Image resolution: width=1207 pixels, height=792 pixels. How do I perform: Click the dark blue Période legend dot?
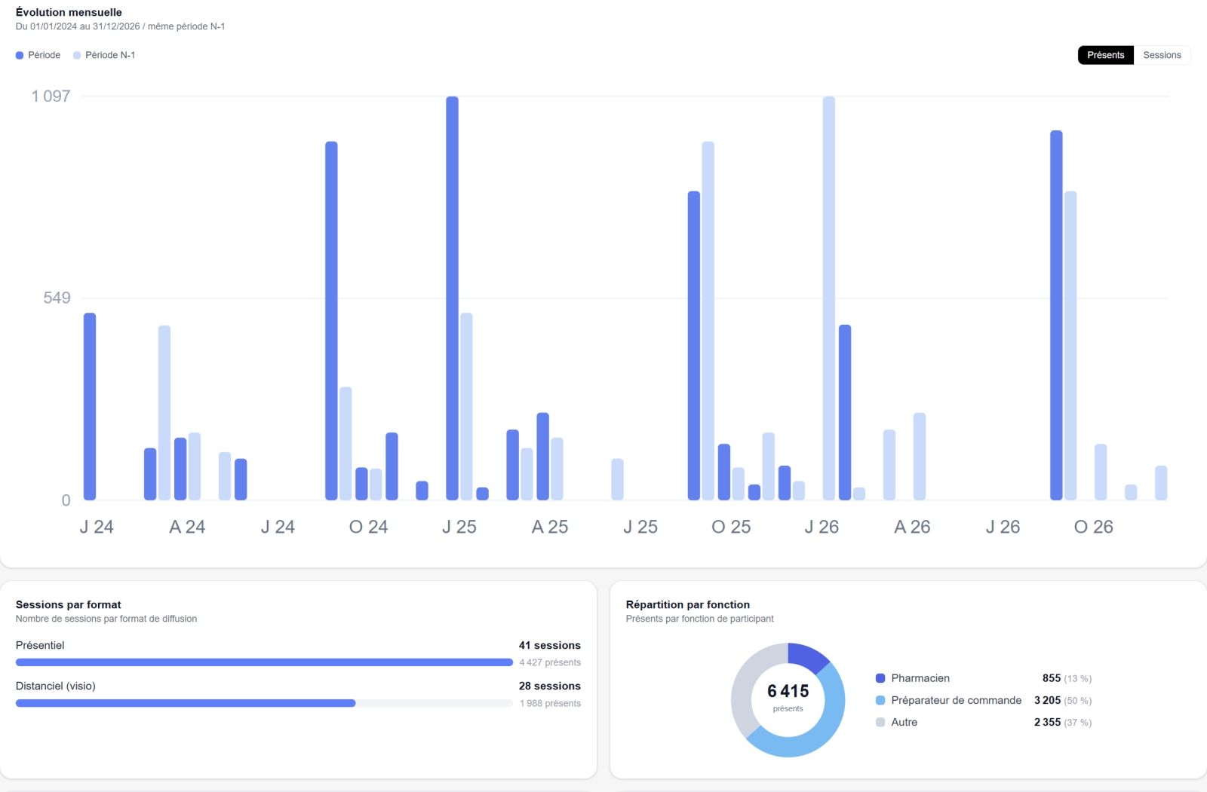20,55
